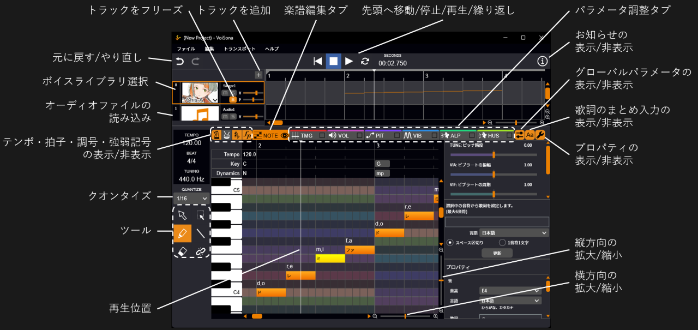Click the info notification icon
The image size is (698, 330).
click(542, 61)
